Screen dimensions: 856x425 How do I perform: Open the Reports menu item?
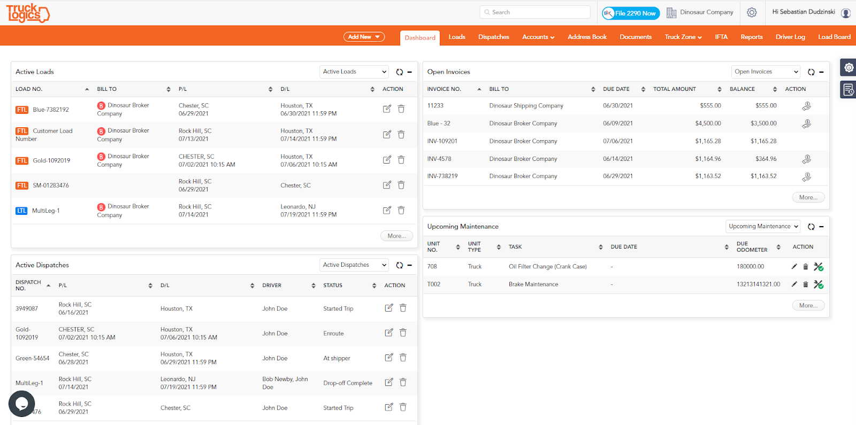pos(752,37)
